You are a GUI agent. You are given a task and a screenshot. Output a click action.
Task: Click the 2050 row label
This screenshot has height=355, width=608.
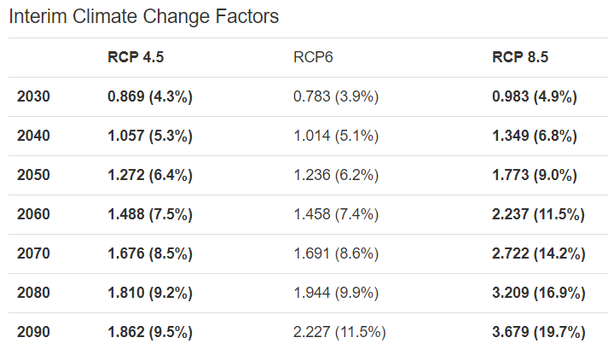click(x=33, y=175)
